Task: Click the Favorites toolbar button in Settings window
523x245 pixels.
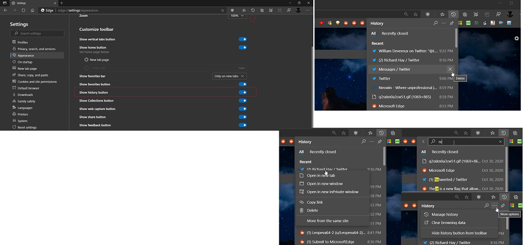Action: [244, 10]
